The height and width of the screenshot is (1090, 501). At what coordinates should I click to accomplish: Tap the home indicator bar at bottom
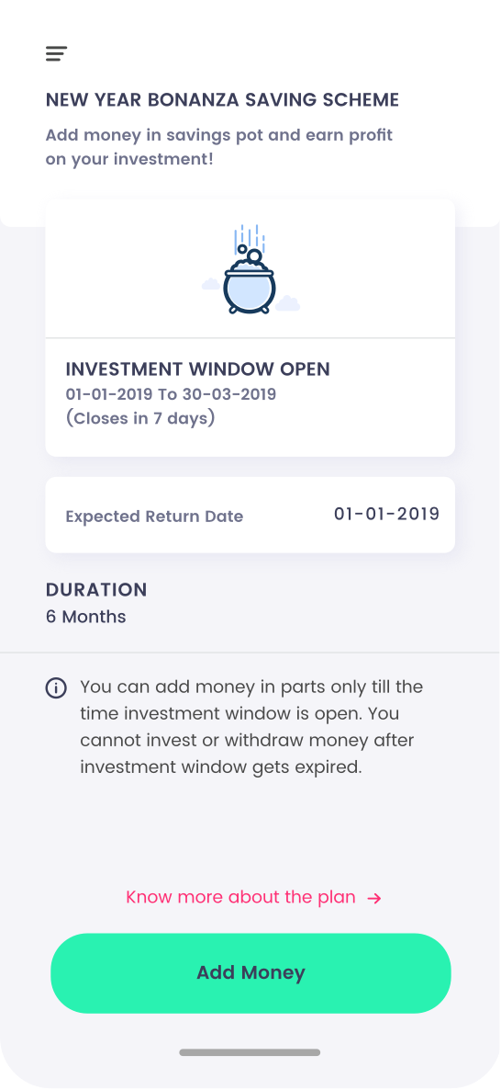[250, 1052]
